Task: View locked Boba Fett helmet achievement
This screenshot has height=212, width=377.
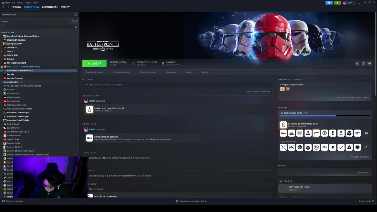Action: coord(308,147)
